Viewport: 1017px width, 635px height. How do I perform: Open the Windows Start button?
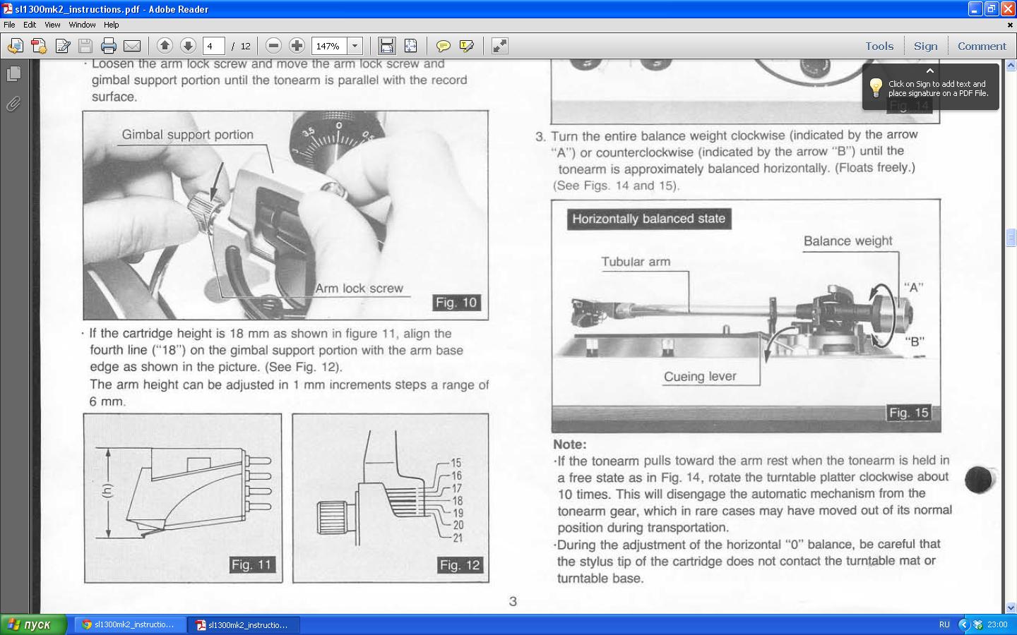click(x=34, y=624)
